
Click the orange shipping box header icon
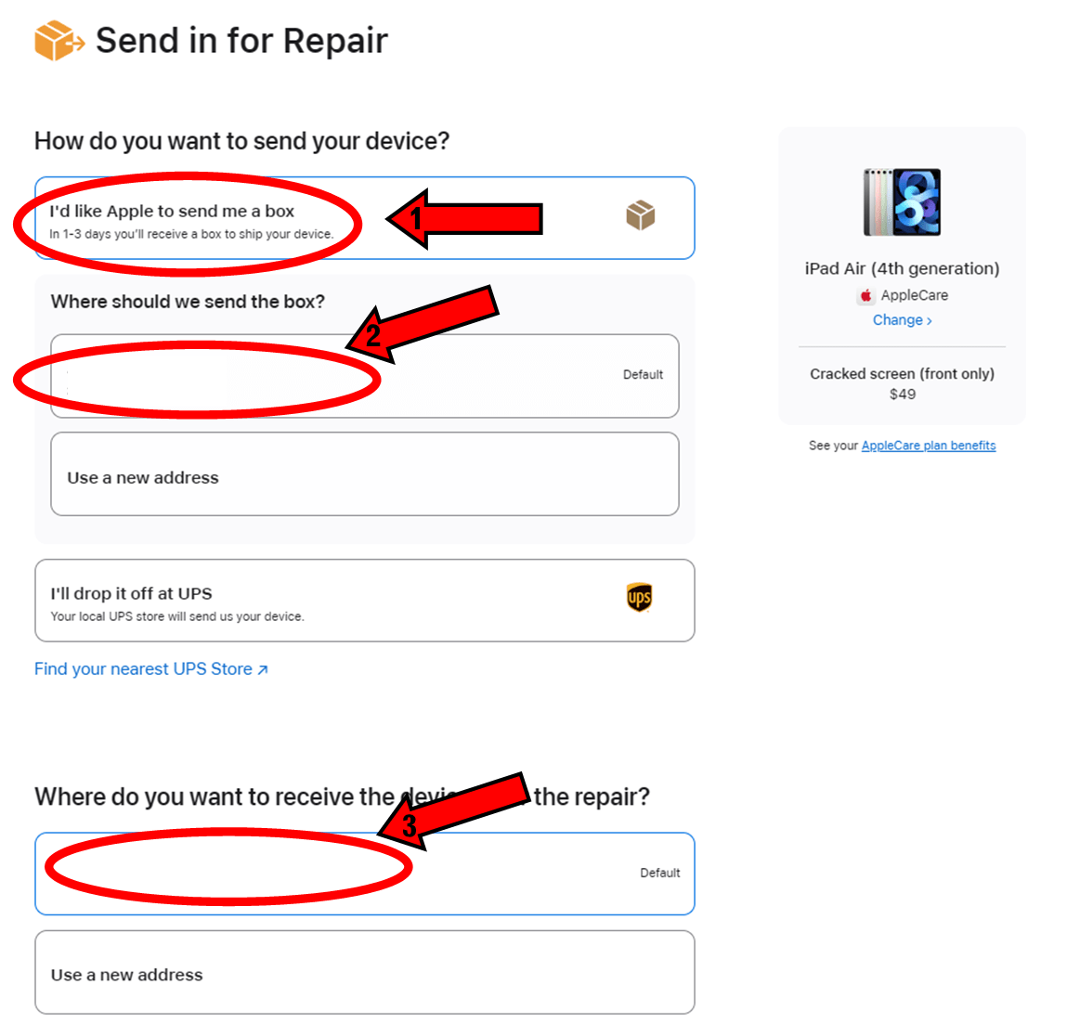(59, 40)
